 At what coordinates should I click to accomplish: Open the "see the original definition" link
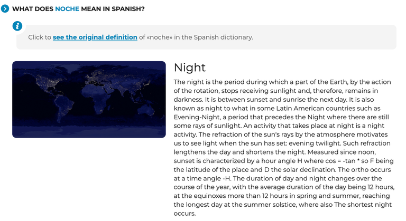click(95, 37)
